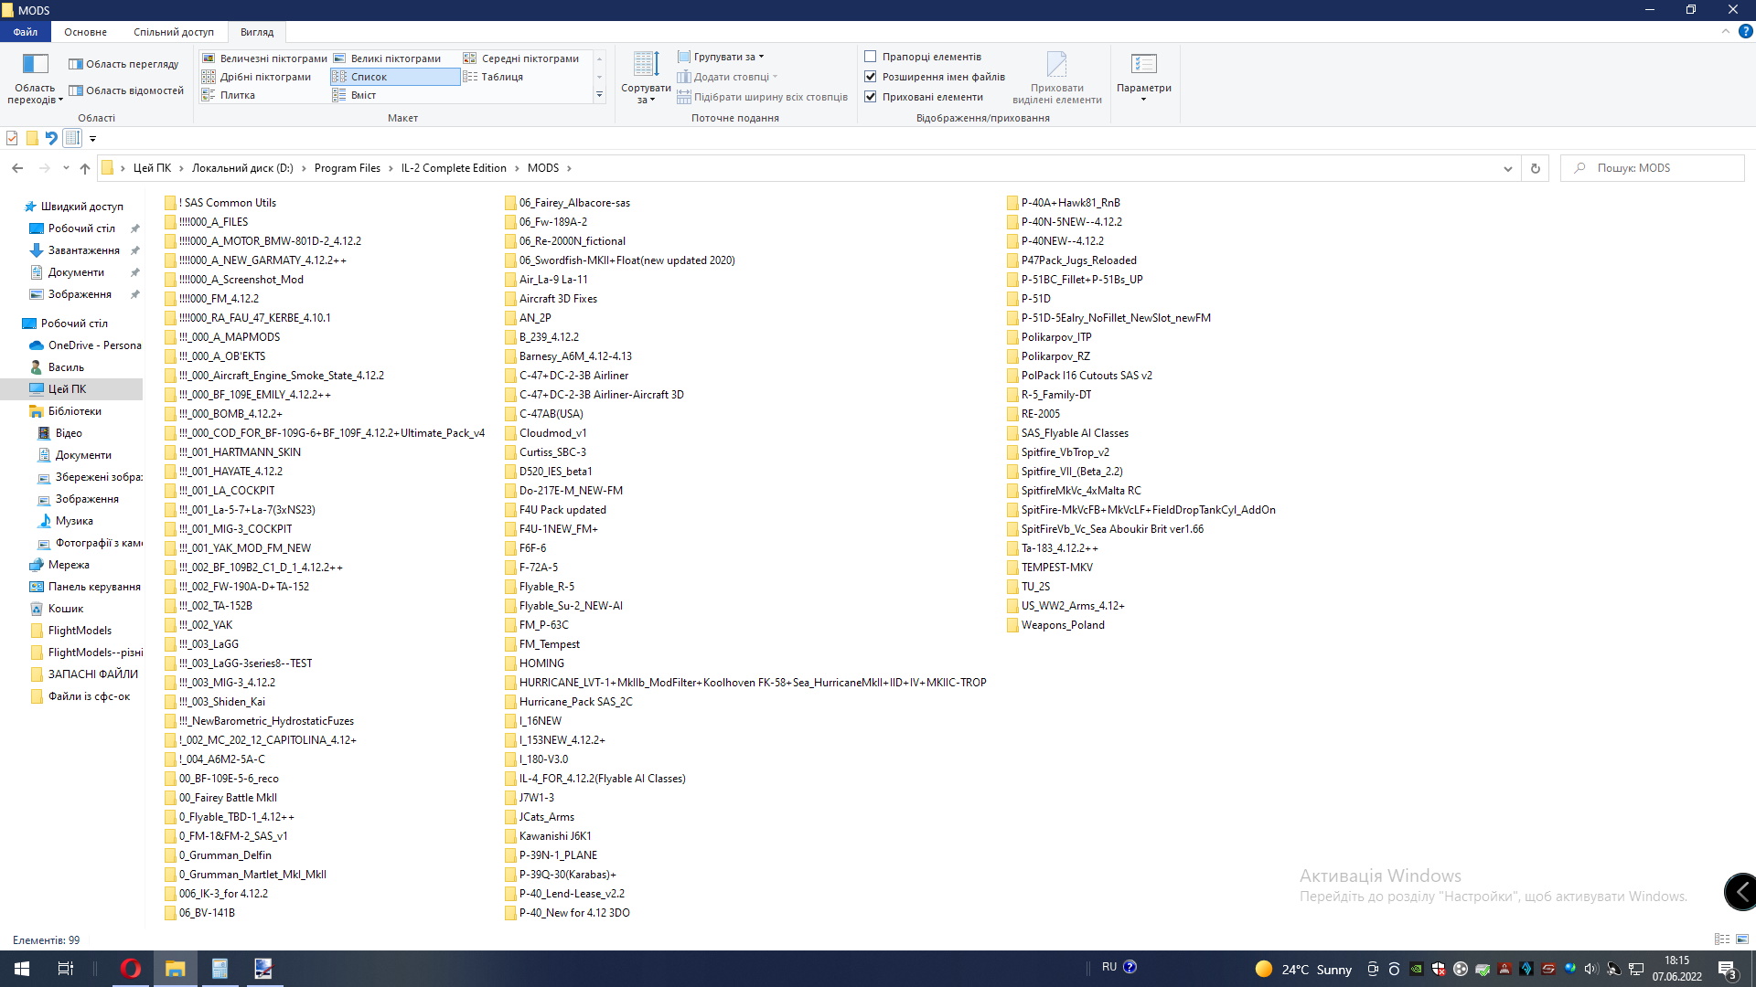Click the refresh button beside address bar

[x=1536, y=168]
